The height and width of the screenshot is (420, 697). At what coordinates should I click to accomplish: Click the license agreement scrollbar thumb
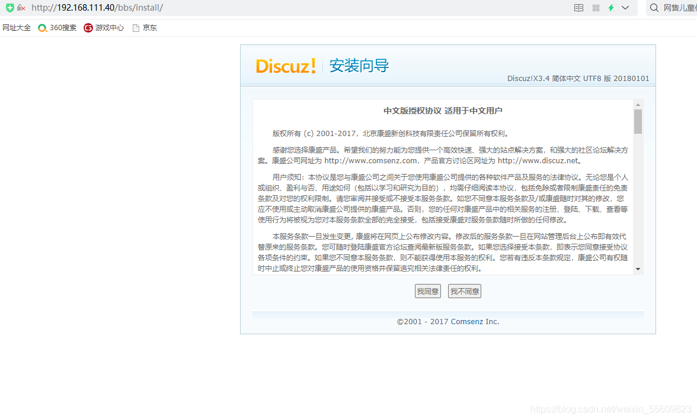pos(638,121)
